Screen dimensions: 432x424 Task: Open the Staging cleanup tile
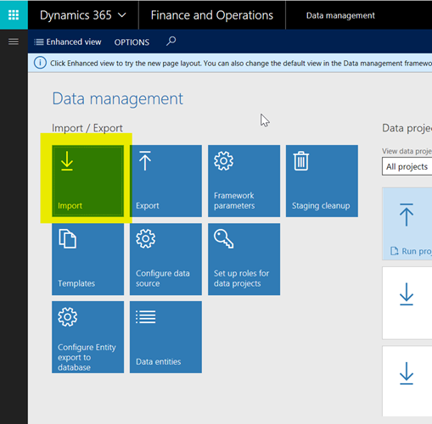click(x=322, y=181)
